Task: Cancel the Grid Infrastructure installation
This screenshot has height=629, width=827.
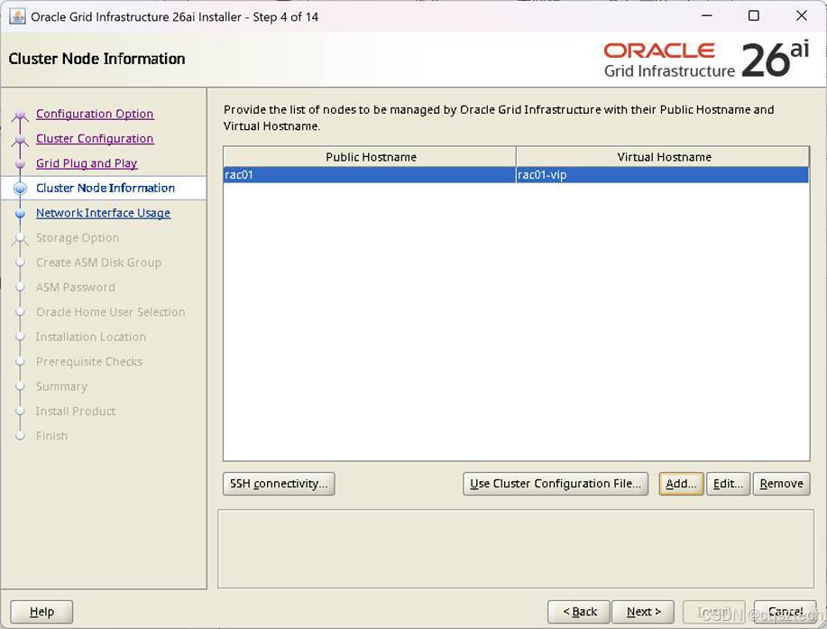Action: coord(786,612)
